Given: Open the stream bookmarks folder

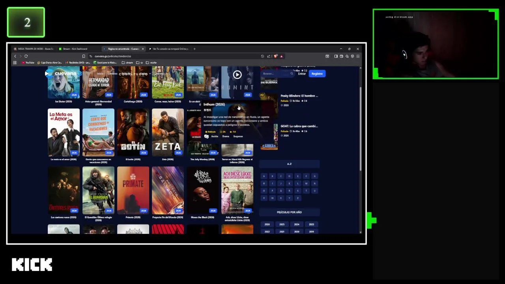Looking at the screenshot, I should tap(127, 63).
